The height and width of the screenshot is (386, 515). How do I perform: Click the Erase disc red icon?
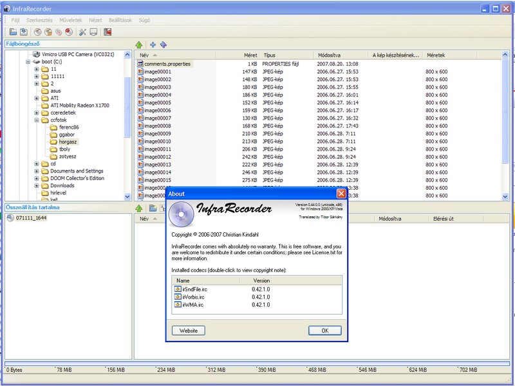(x=69, y=32)
